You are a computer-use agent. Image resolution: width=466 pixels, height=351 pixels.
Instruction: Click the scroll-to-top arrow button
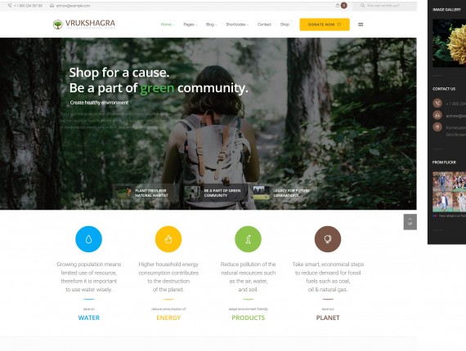point(410,222)
